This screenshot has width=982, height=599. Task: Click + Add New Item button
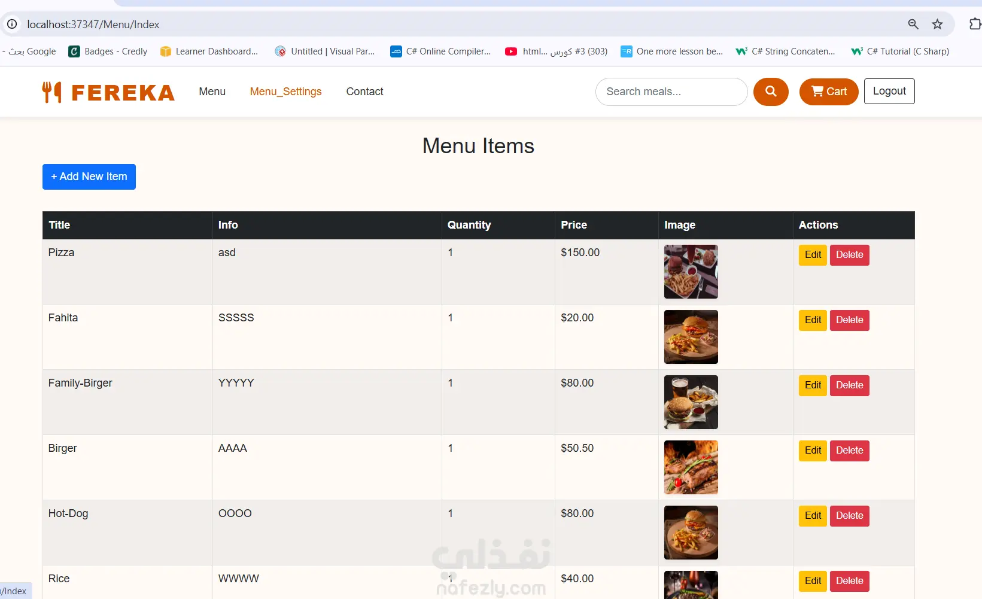click(x=89, y=177)
